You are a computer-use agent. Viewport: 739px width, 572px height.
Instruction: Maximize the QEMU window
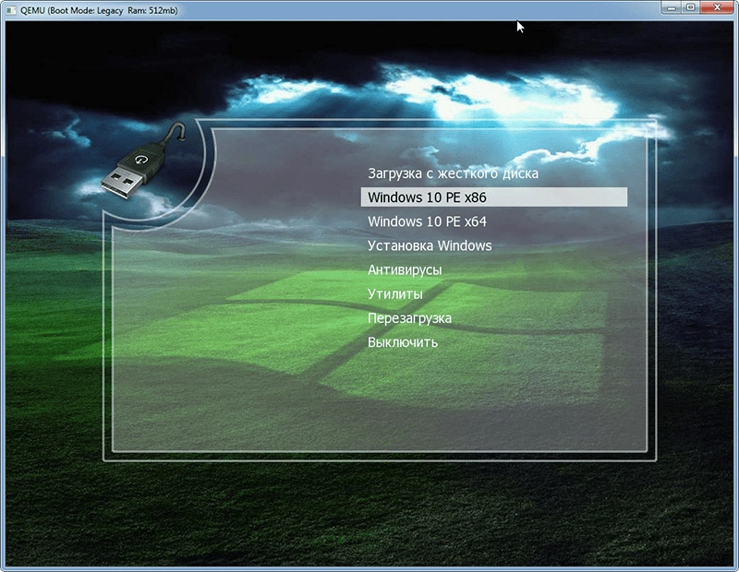[690, 7]
